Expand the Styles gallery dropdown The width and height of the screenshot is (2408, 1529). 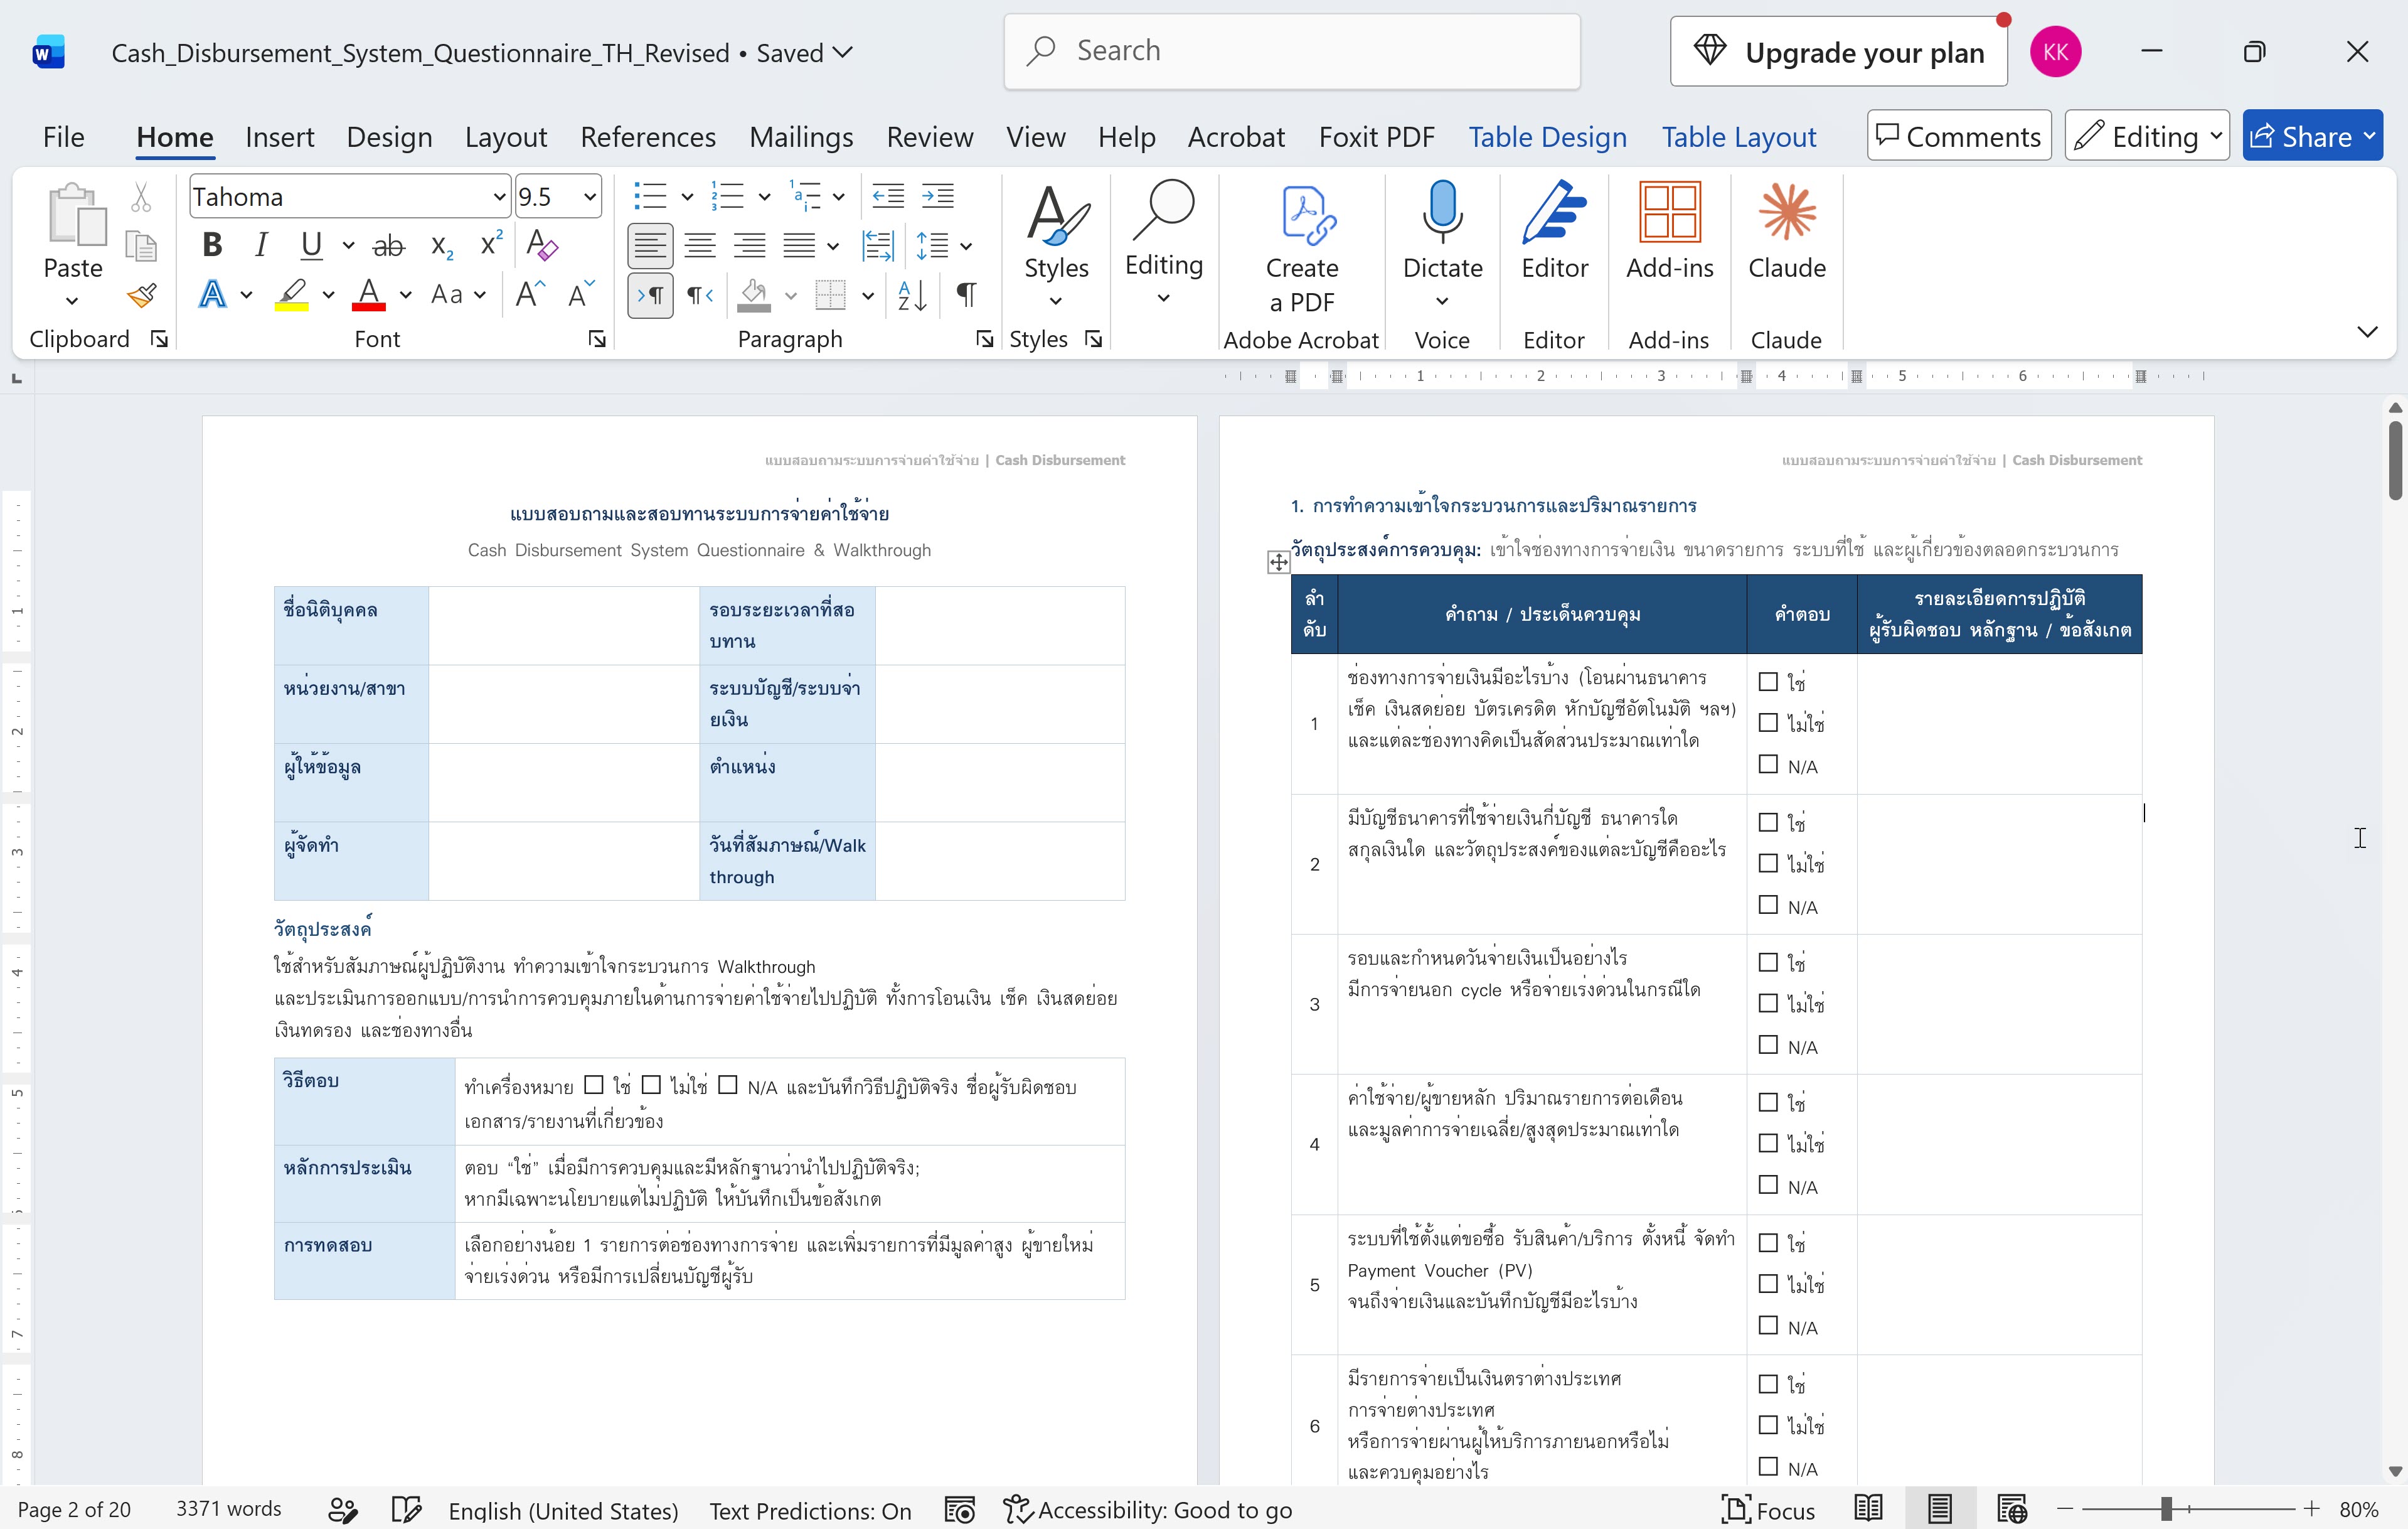(1056, 300)
